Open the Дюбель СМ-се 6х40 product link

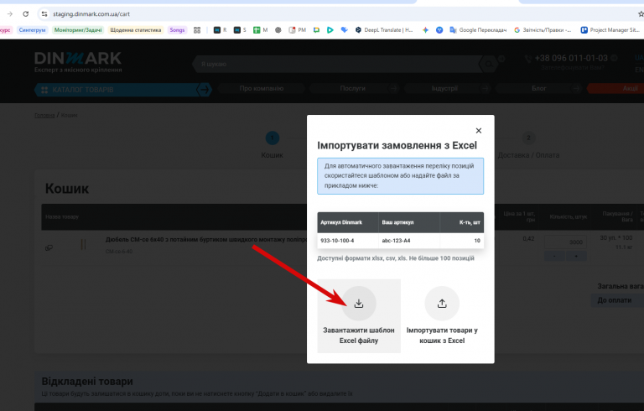click(x=206, y=239)
